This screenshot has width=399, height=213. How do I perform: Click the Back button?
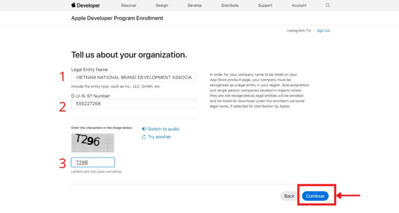pos(289,196)
